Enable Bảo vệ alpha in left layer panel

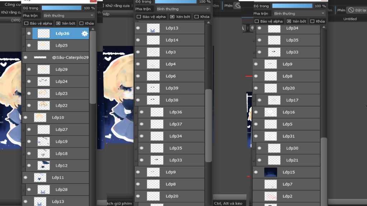[x=26, y=23]
